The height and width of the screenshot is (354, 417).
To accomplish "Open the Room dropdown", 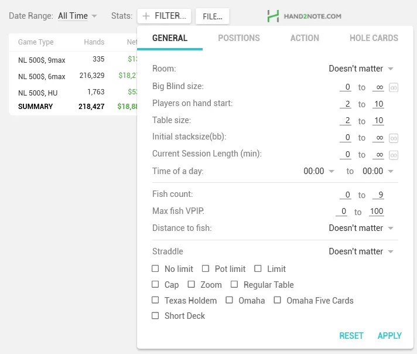I will (x=361, y=69).
